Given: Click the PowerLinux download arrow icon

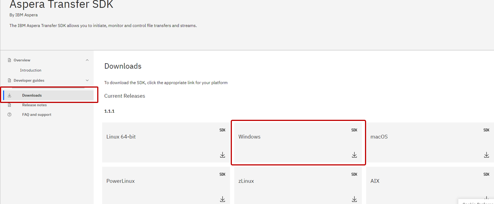Looking at the screenshot, I should tap(223, 199).
